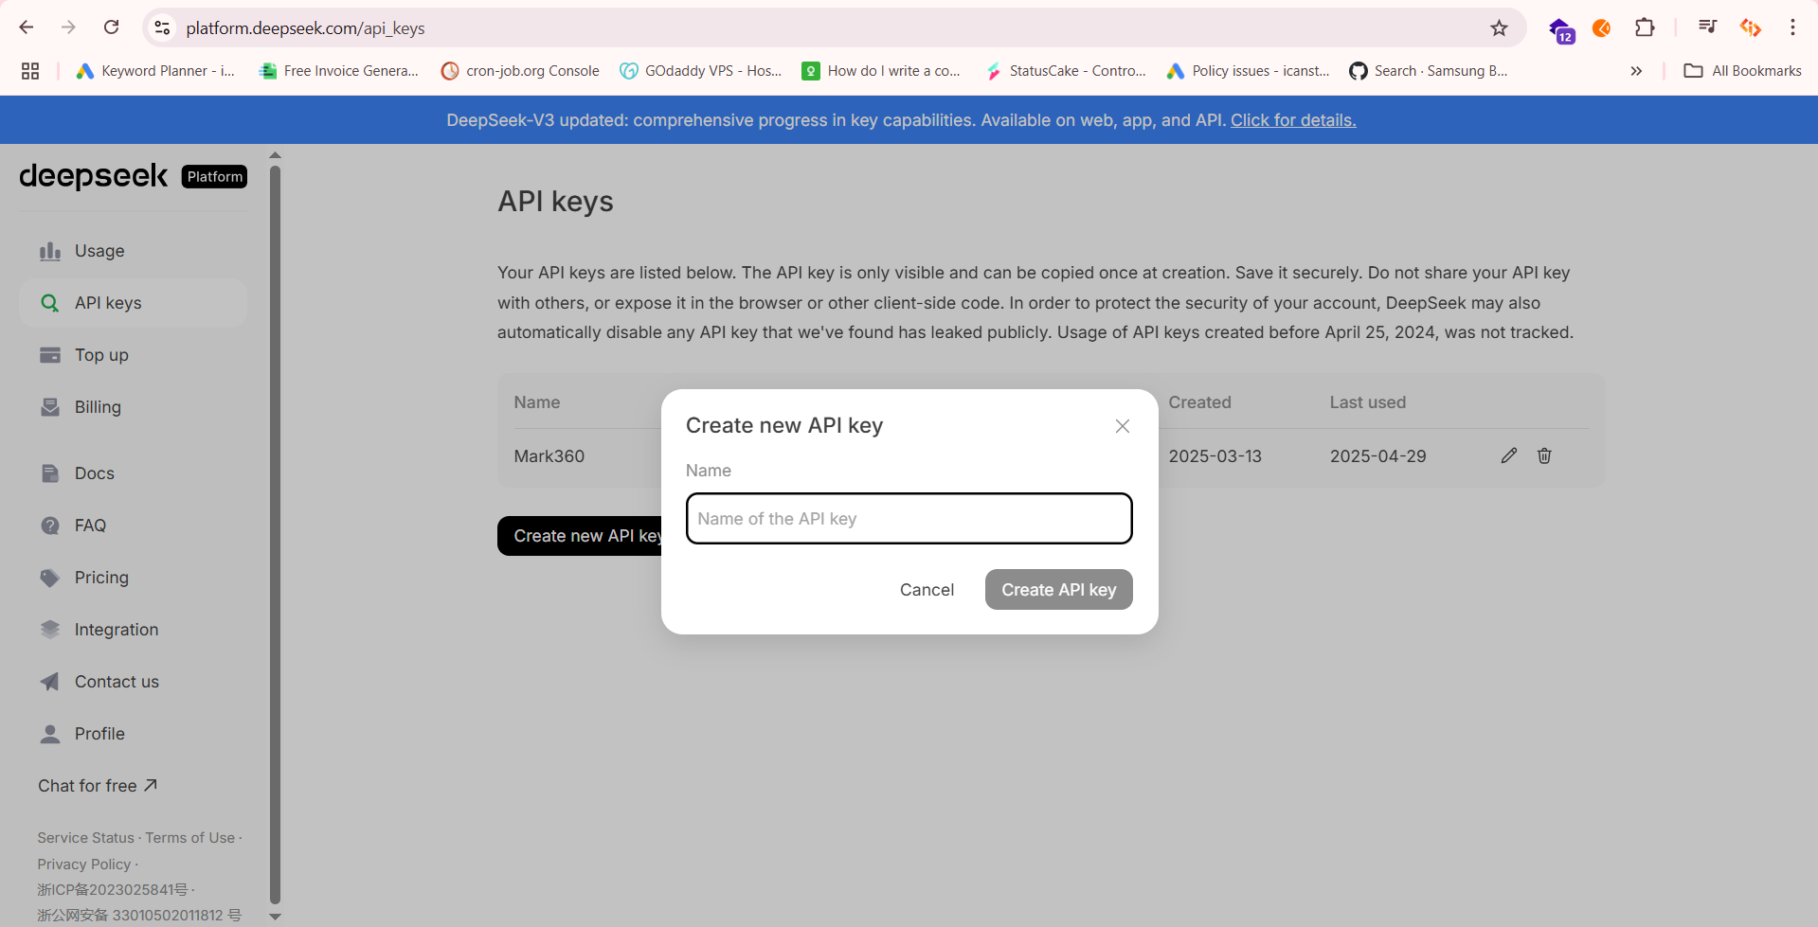Open Docs in sidebar
This screenshot has width=1818, height=927.
click(x=133, y=473)
